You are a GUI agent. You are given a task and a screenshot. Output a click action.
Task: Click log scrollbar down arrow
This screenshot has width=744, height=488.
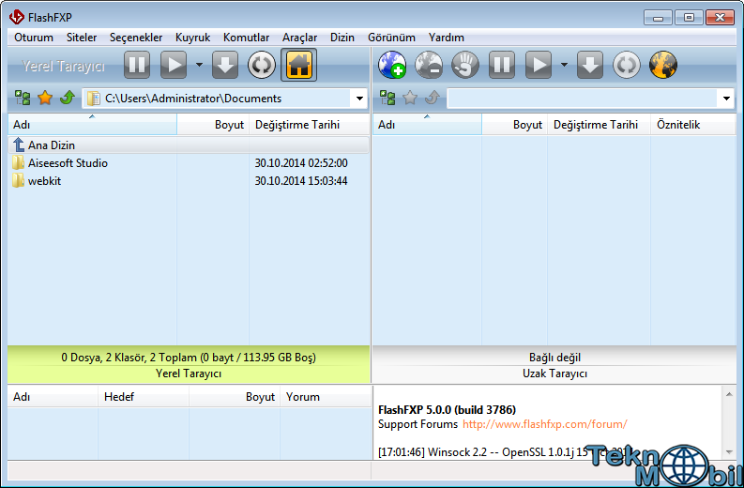[x=729, y=452]
